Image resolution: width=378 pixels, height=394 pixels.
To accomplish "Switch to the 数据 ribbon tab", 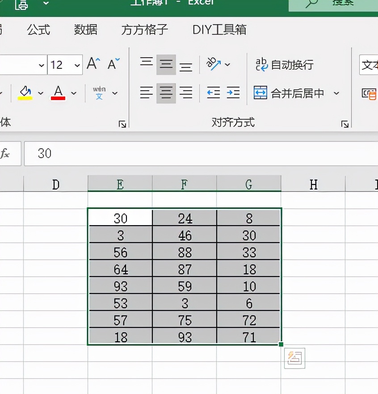I will 85,30.
